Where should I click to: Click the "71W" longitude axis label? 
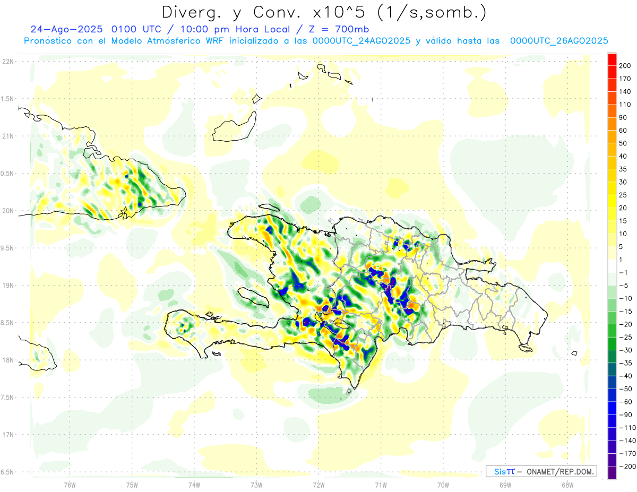[x=381, y=485]
